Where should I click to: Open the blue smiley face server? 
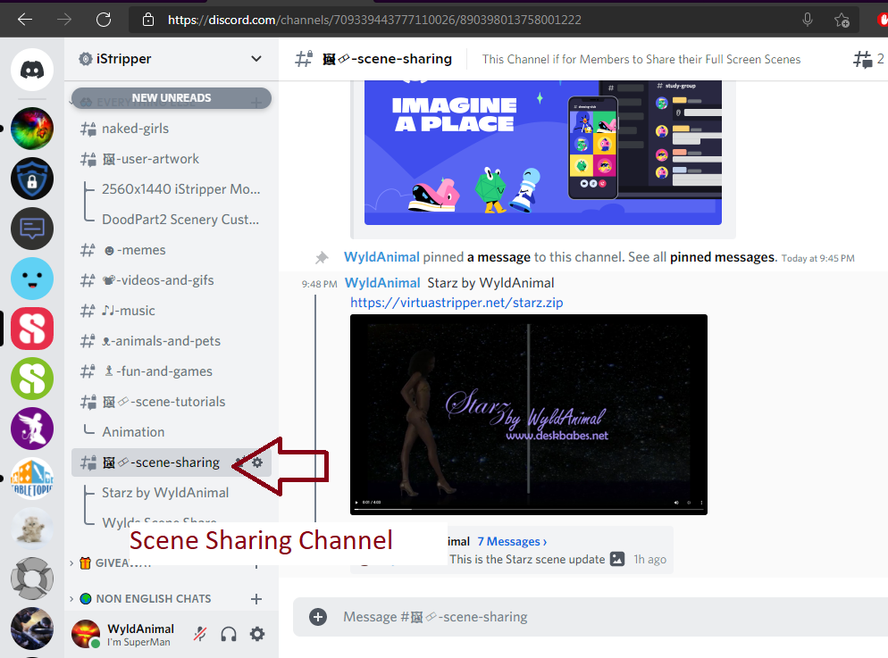coord(32,279)
